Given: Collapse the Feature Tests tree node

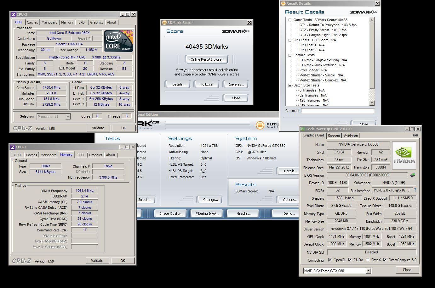Looking at the screenshot, I should pyautogui.click(x=290, y=55).
